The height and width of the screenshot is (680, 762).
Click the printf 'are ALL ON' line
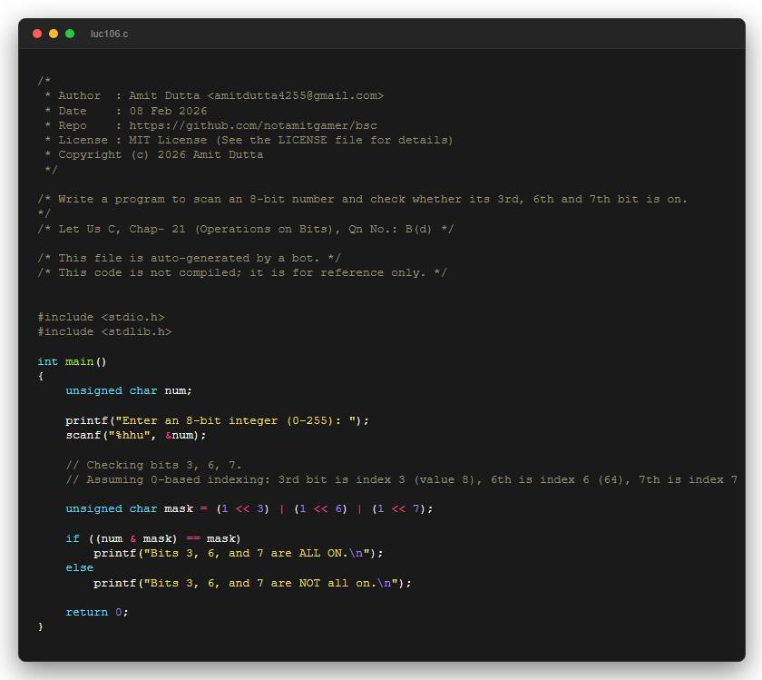[x=238, y=553]
